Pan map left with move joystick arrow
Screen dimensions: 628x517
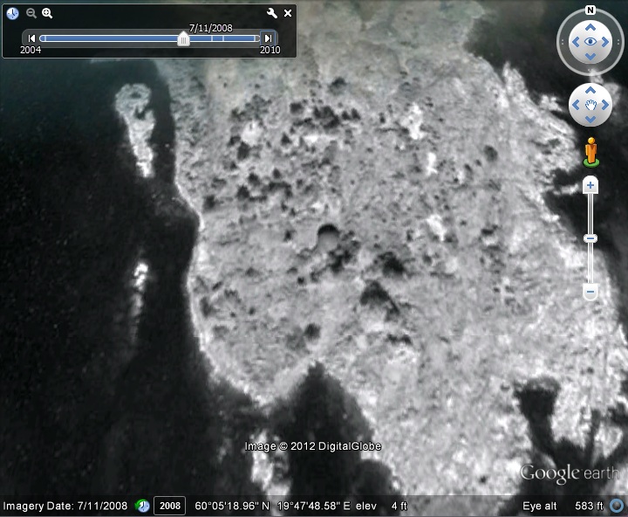coord(577,106)
